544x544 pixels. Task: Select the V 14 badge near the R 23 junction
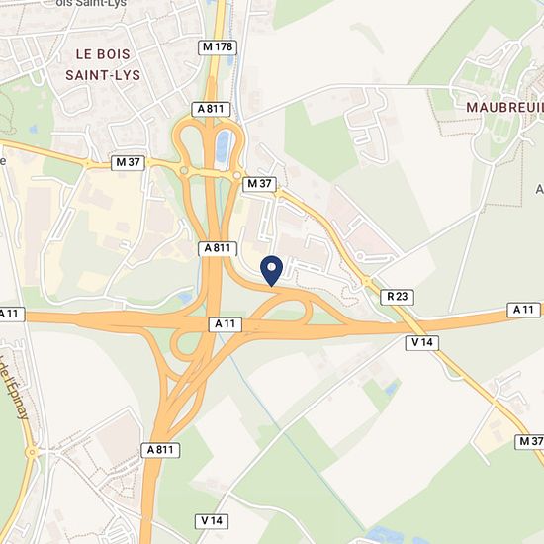tap(422, 343)
